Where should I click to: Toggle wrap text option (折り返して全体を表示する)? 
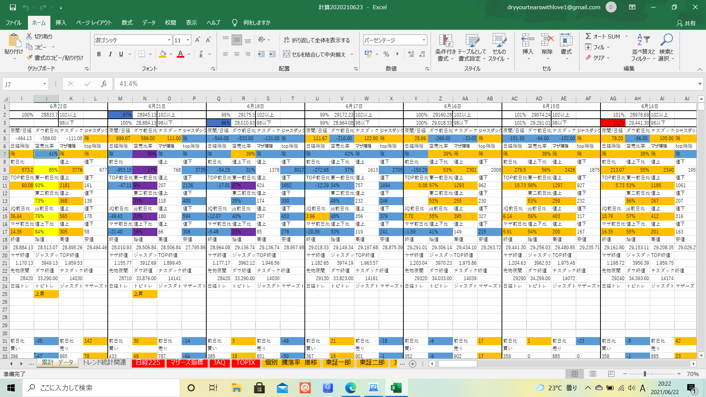317,40
